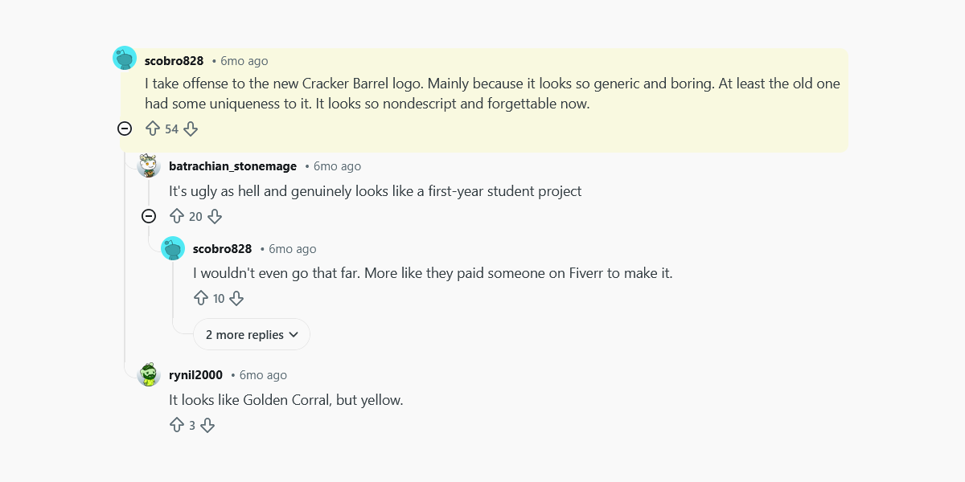Downvote scobro828's Fiverr reply
This screenshot has height=482, width=965.
click(236, 297)
